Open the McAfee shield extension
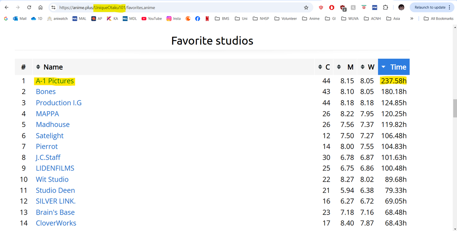The image size is (457, 231). (364, 7)
